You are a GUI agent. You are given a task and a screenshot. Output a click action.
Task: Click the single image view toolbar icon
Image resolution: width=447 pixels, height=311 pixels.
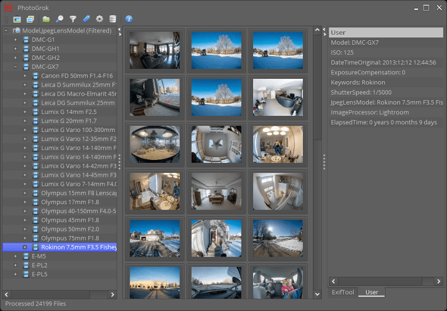pyautogui.click(x=17, y=19)
